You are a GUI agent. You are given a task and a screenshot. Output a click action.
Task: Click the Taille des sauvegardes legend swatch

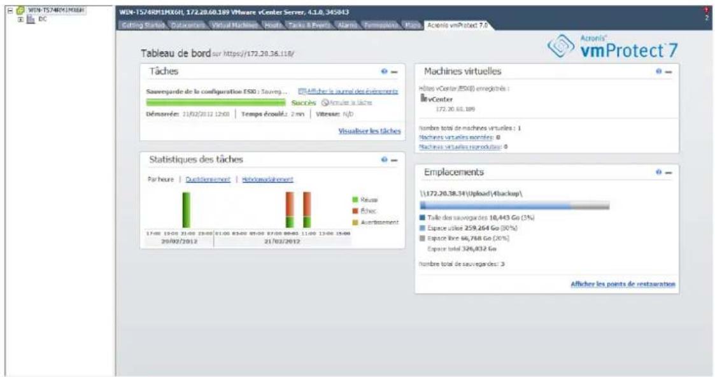click(x=422, y=218)
